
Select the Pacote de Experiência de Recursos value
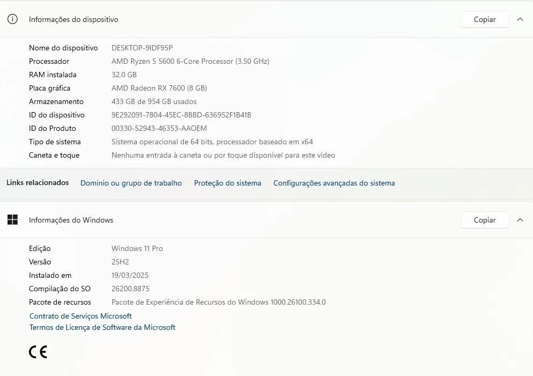pos(219,302)
